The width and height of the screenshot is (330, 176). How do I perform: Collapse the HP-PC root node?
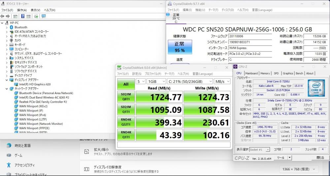(2, 23)
